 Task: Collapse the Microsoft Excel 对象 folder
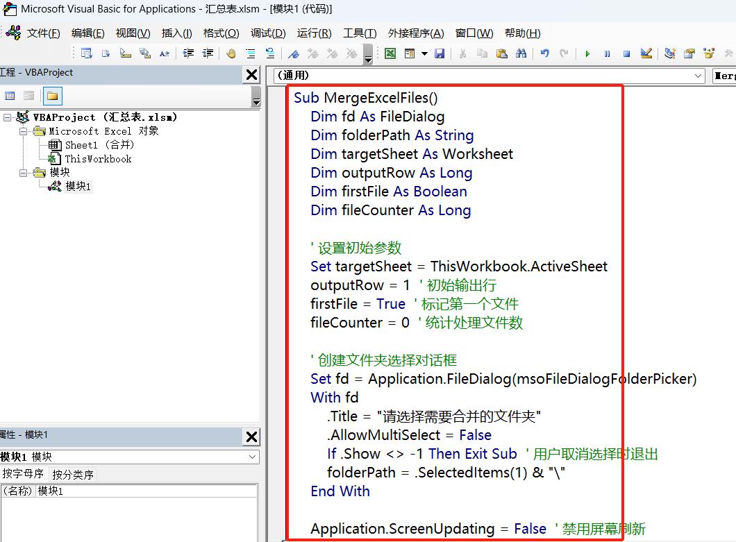tap(23, 131)
